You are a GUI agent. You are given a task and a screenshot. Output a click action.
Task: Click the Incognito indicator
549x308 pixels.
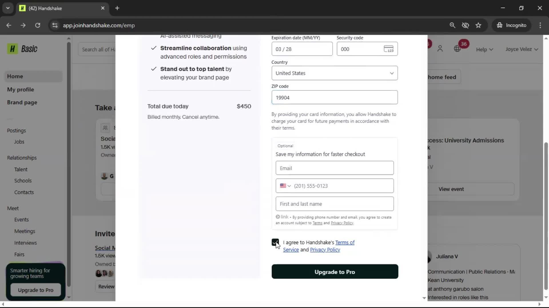(511, 25)
